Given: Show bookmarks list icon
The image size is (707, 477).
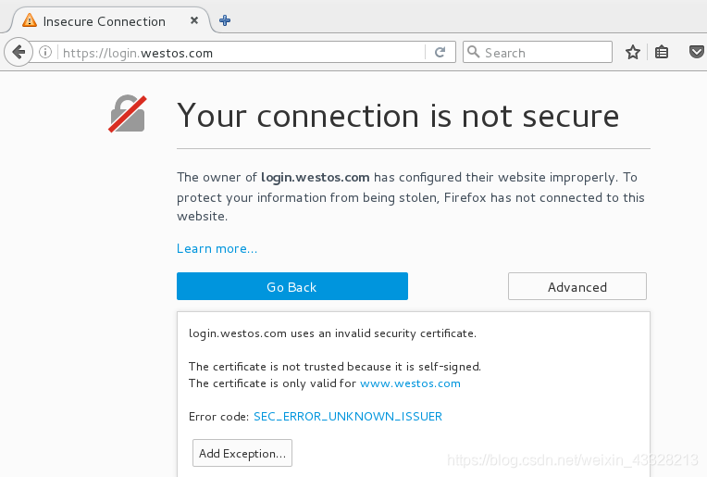Looking at the screenshot, I should 662,53.
